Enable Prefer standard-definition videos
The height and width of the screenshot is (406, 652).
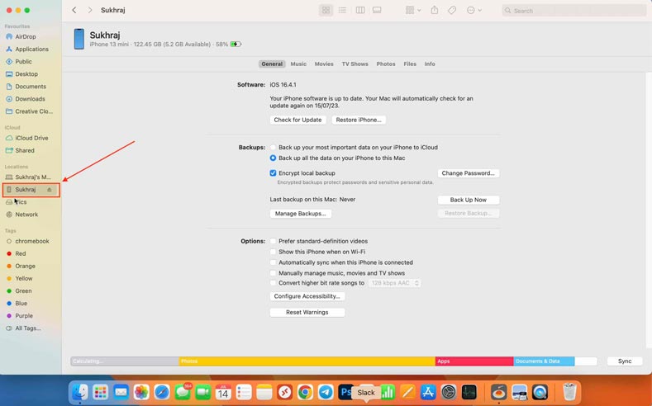[x=273, y=241]
